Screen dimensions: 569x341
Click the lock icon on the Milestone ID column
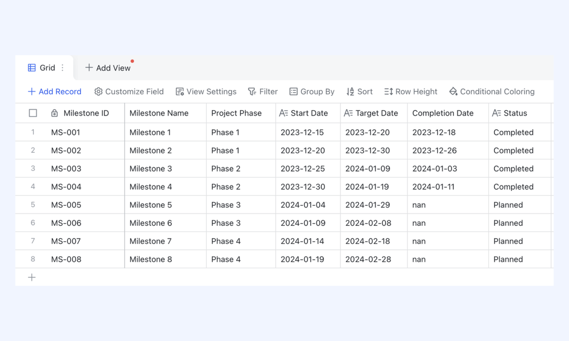tap(54, 113)
